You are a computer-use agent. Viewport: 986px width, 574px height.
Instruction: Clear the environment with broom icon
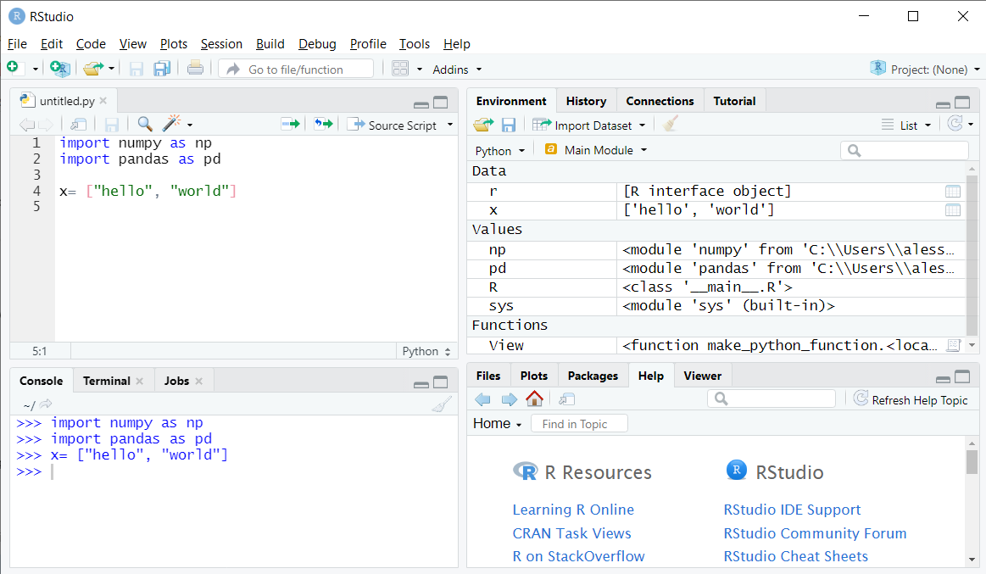[671, 125]
